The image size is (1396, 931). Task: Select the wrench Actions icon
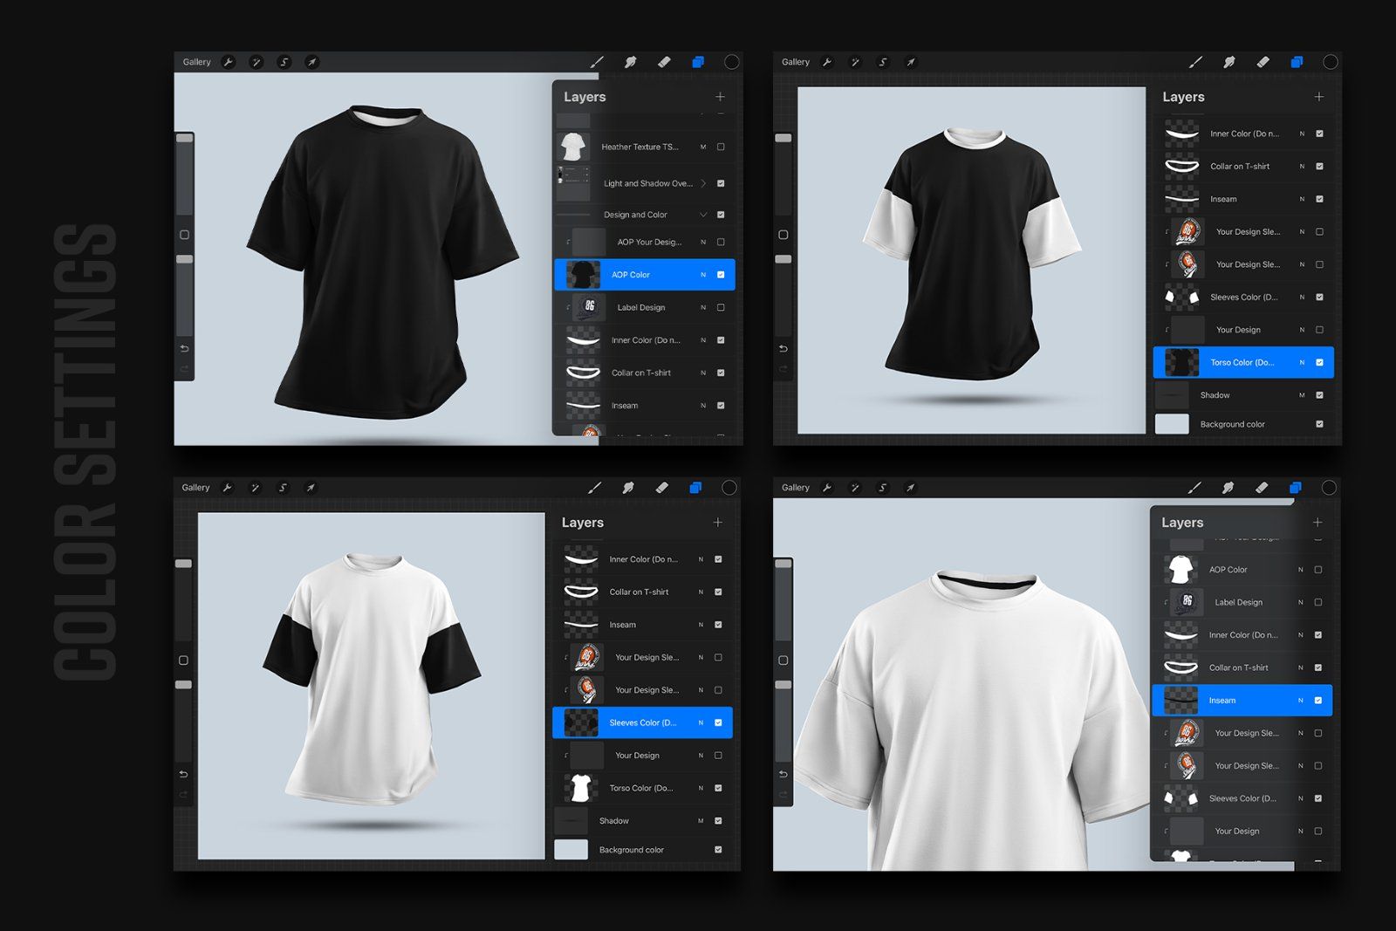(229, 61)
